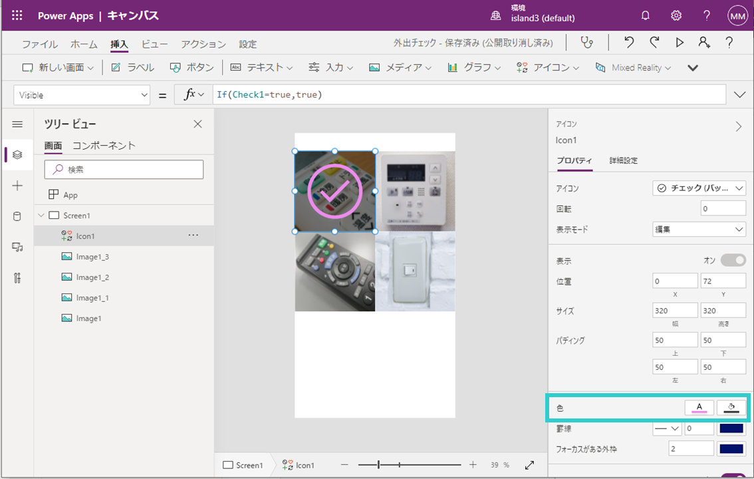754x479 pixels.
Task: Open the fx function dropdown
Action: (193, 94)
